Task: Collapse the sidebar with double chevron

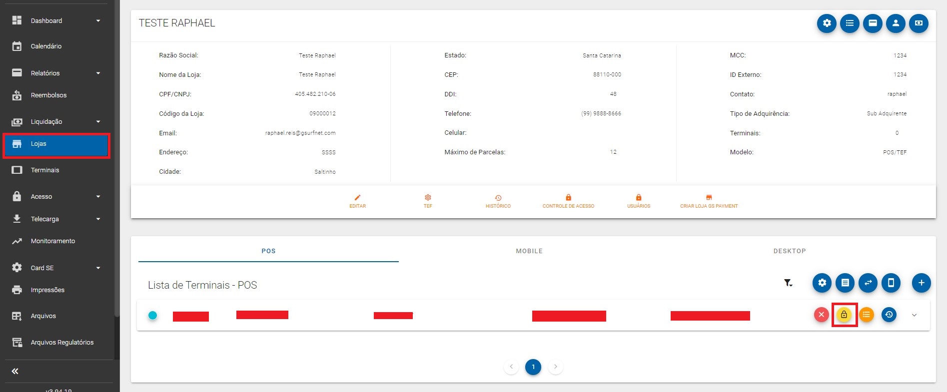Action: point(15,371)
